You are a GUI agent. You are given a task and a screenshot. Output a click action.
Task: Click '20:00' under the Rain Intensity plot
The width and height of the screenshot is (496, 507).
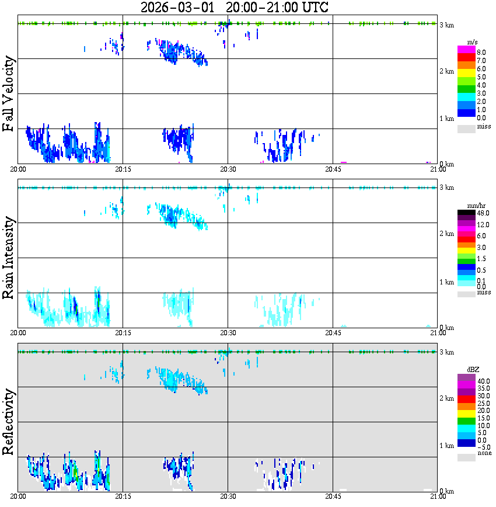(18, 333)
